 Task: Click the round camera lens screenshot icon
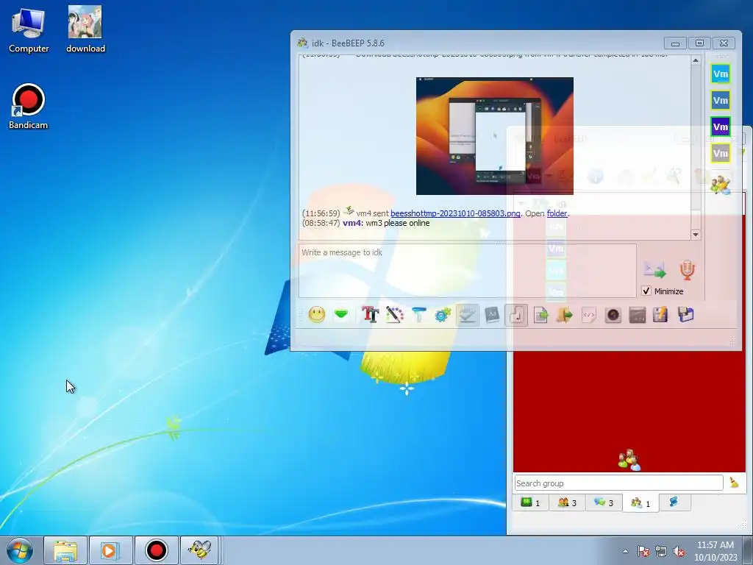click(613, 315)
